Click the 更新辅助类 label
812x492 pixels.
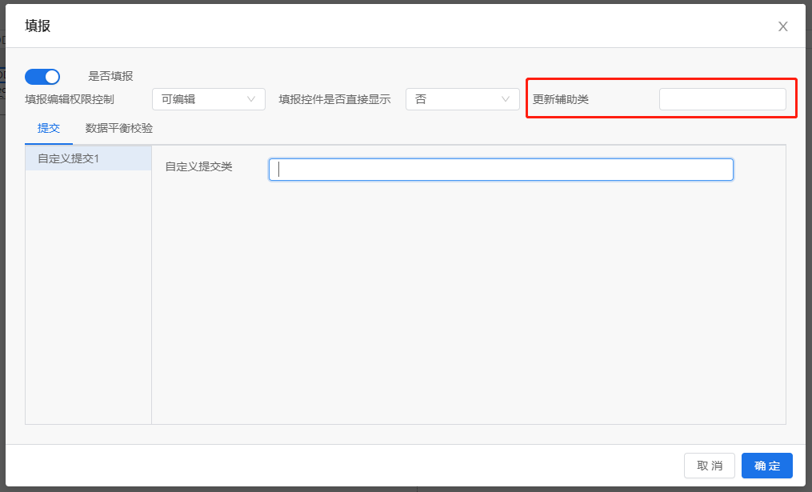click(561, 99)
